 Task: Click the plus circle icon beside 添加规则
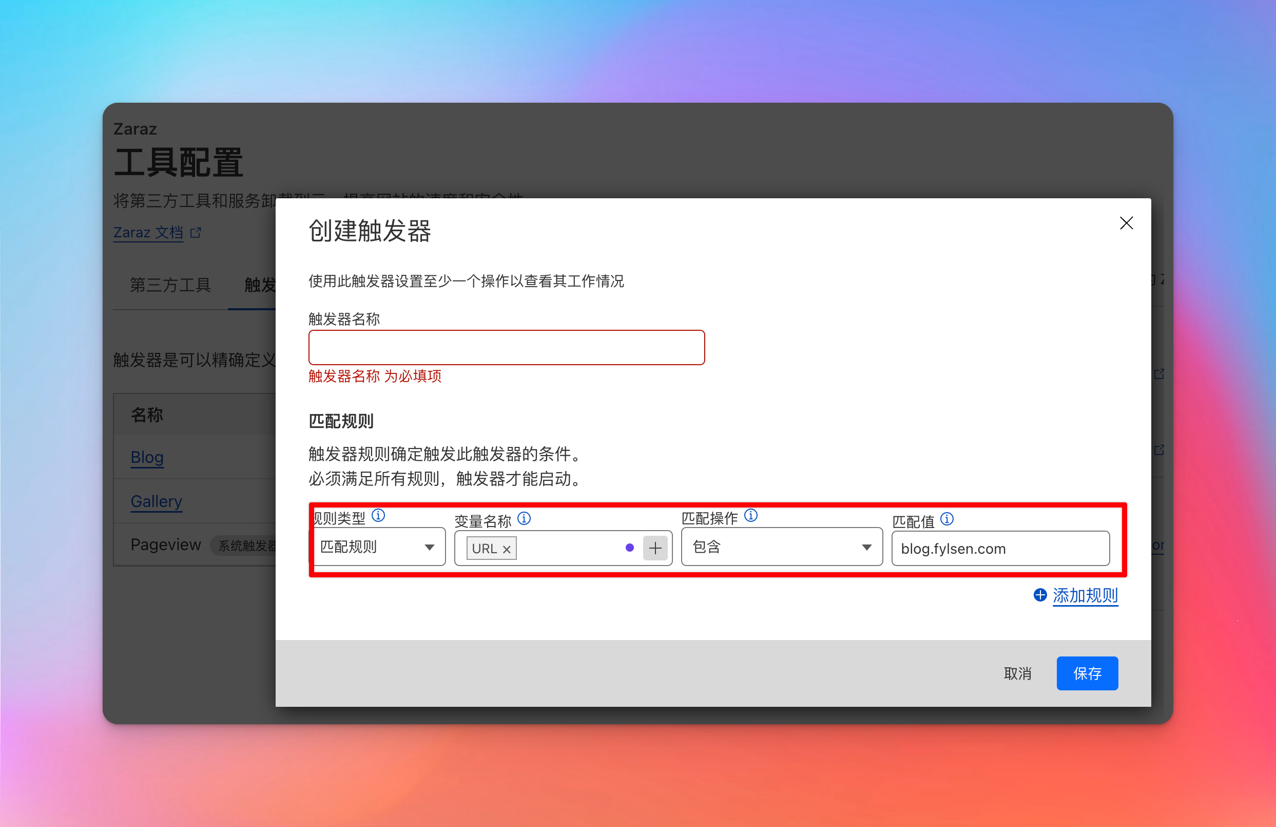pyautogui.click(x=1040, y=595)
